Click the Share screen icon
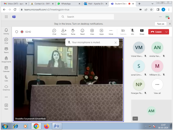 point(142,32)
